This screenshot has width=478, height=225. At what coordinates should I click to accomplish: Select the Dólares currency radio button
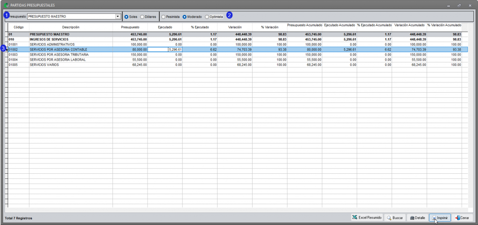pyautogui.click(x=148, y=17)
